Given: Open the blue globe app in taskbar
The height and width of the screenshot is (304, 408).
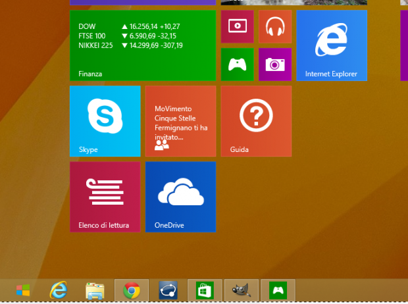Looking at the screenshot, I should coord(168,290).
